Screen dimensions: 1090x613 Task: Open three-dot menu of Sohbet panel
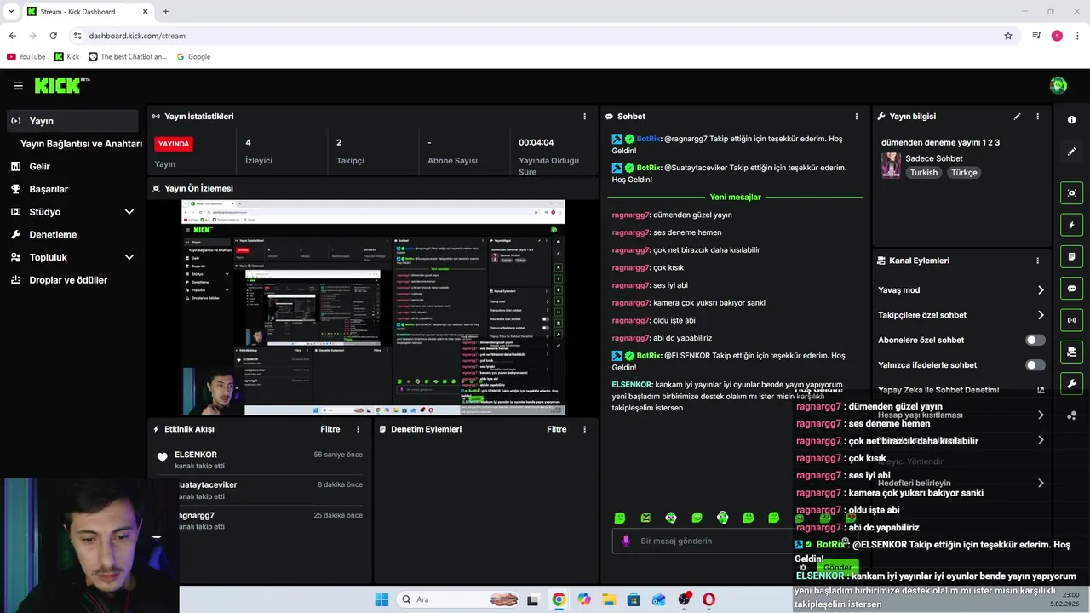coord(857,117)
